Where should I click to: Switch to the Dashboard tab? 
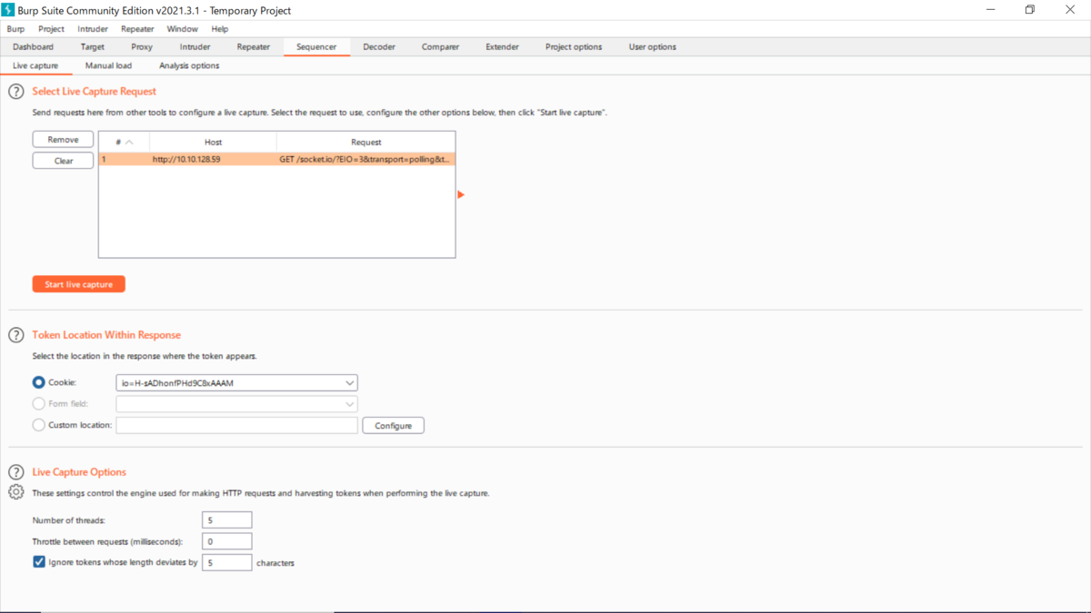33,47
